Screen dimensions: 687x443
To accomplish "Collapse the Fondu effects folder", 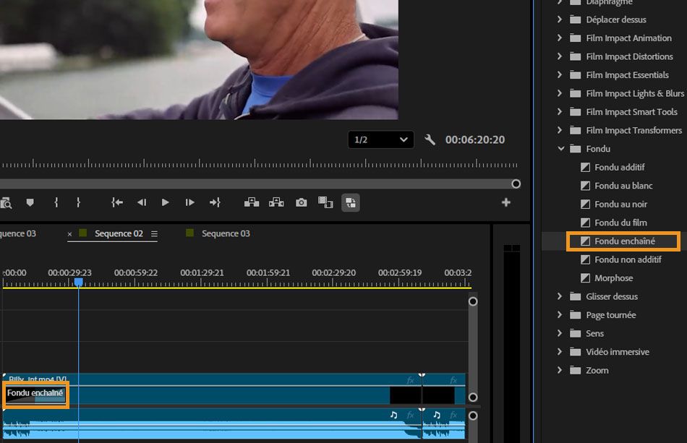I will point(560,148).
